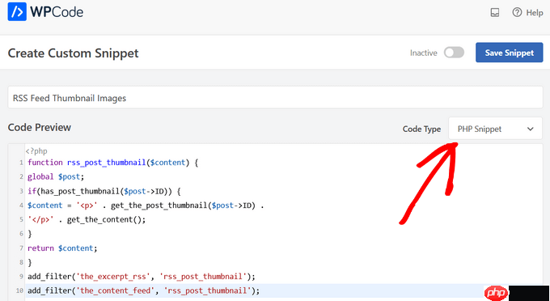The width and height of the screenshot is (550, 301).
Task: Click code line 3 if(has_post_thumbnail
Action: (104, 191)
